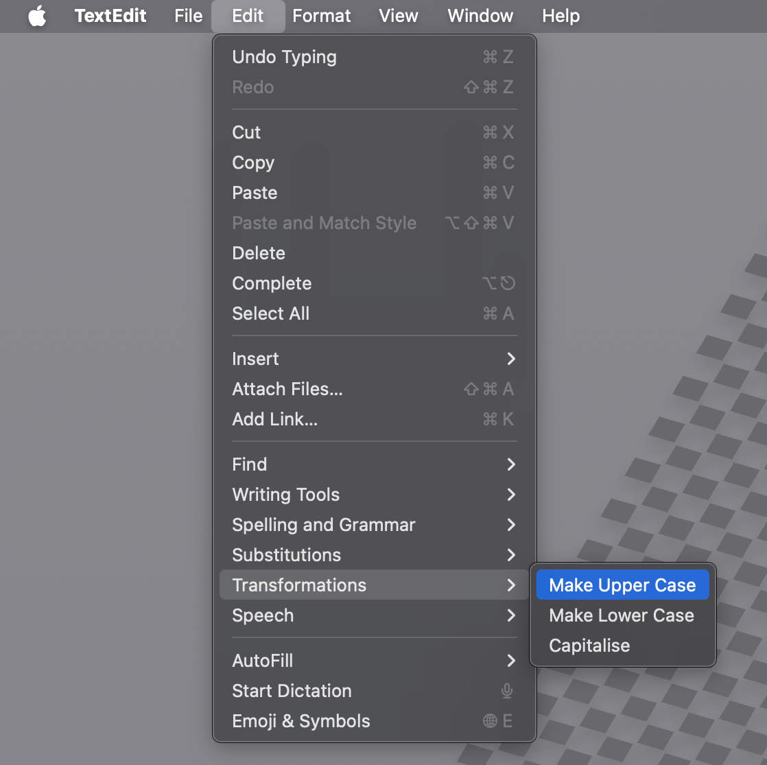Image resolution: width=767 pixels, height=765 pixels.
Task: Choose Attach Files…
Action: (x=287, y=389)
